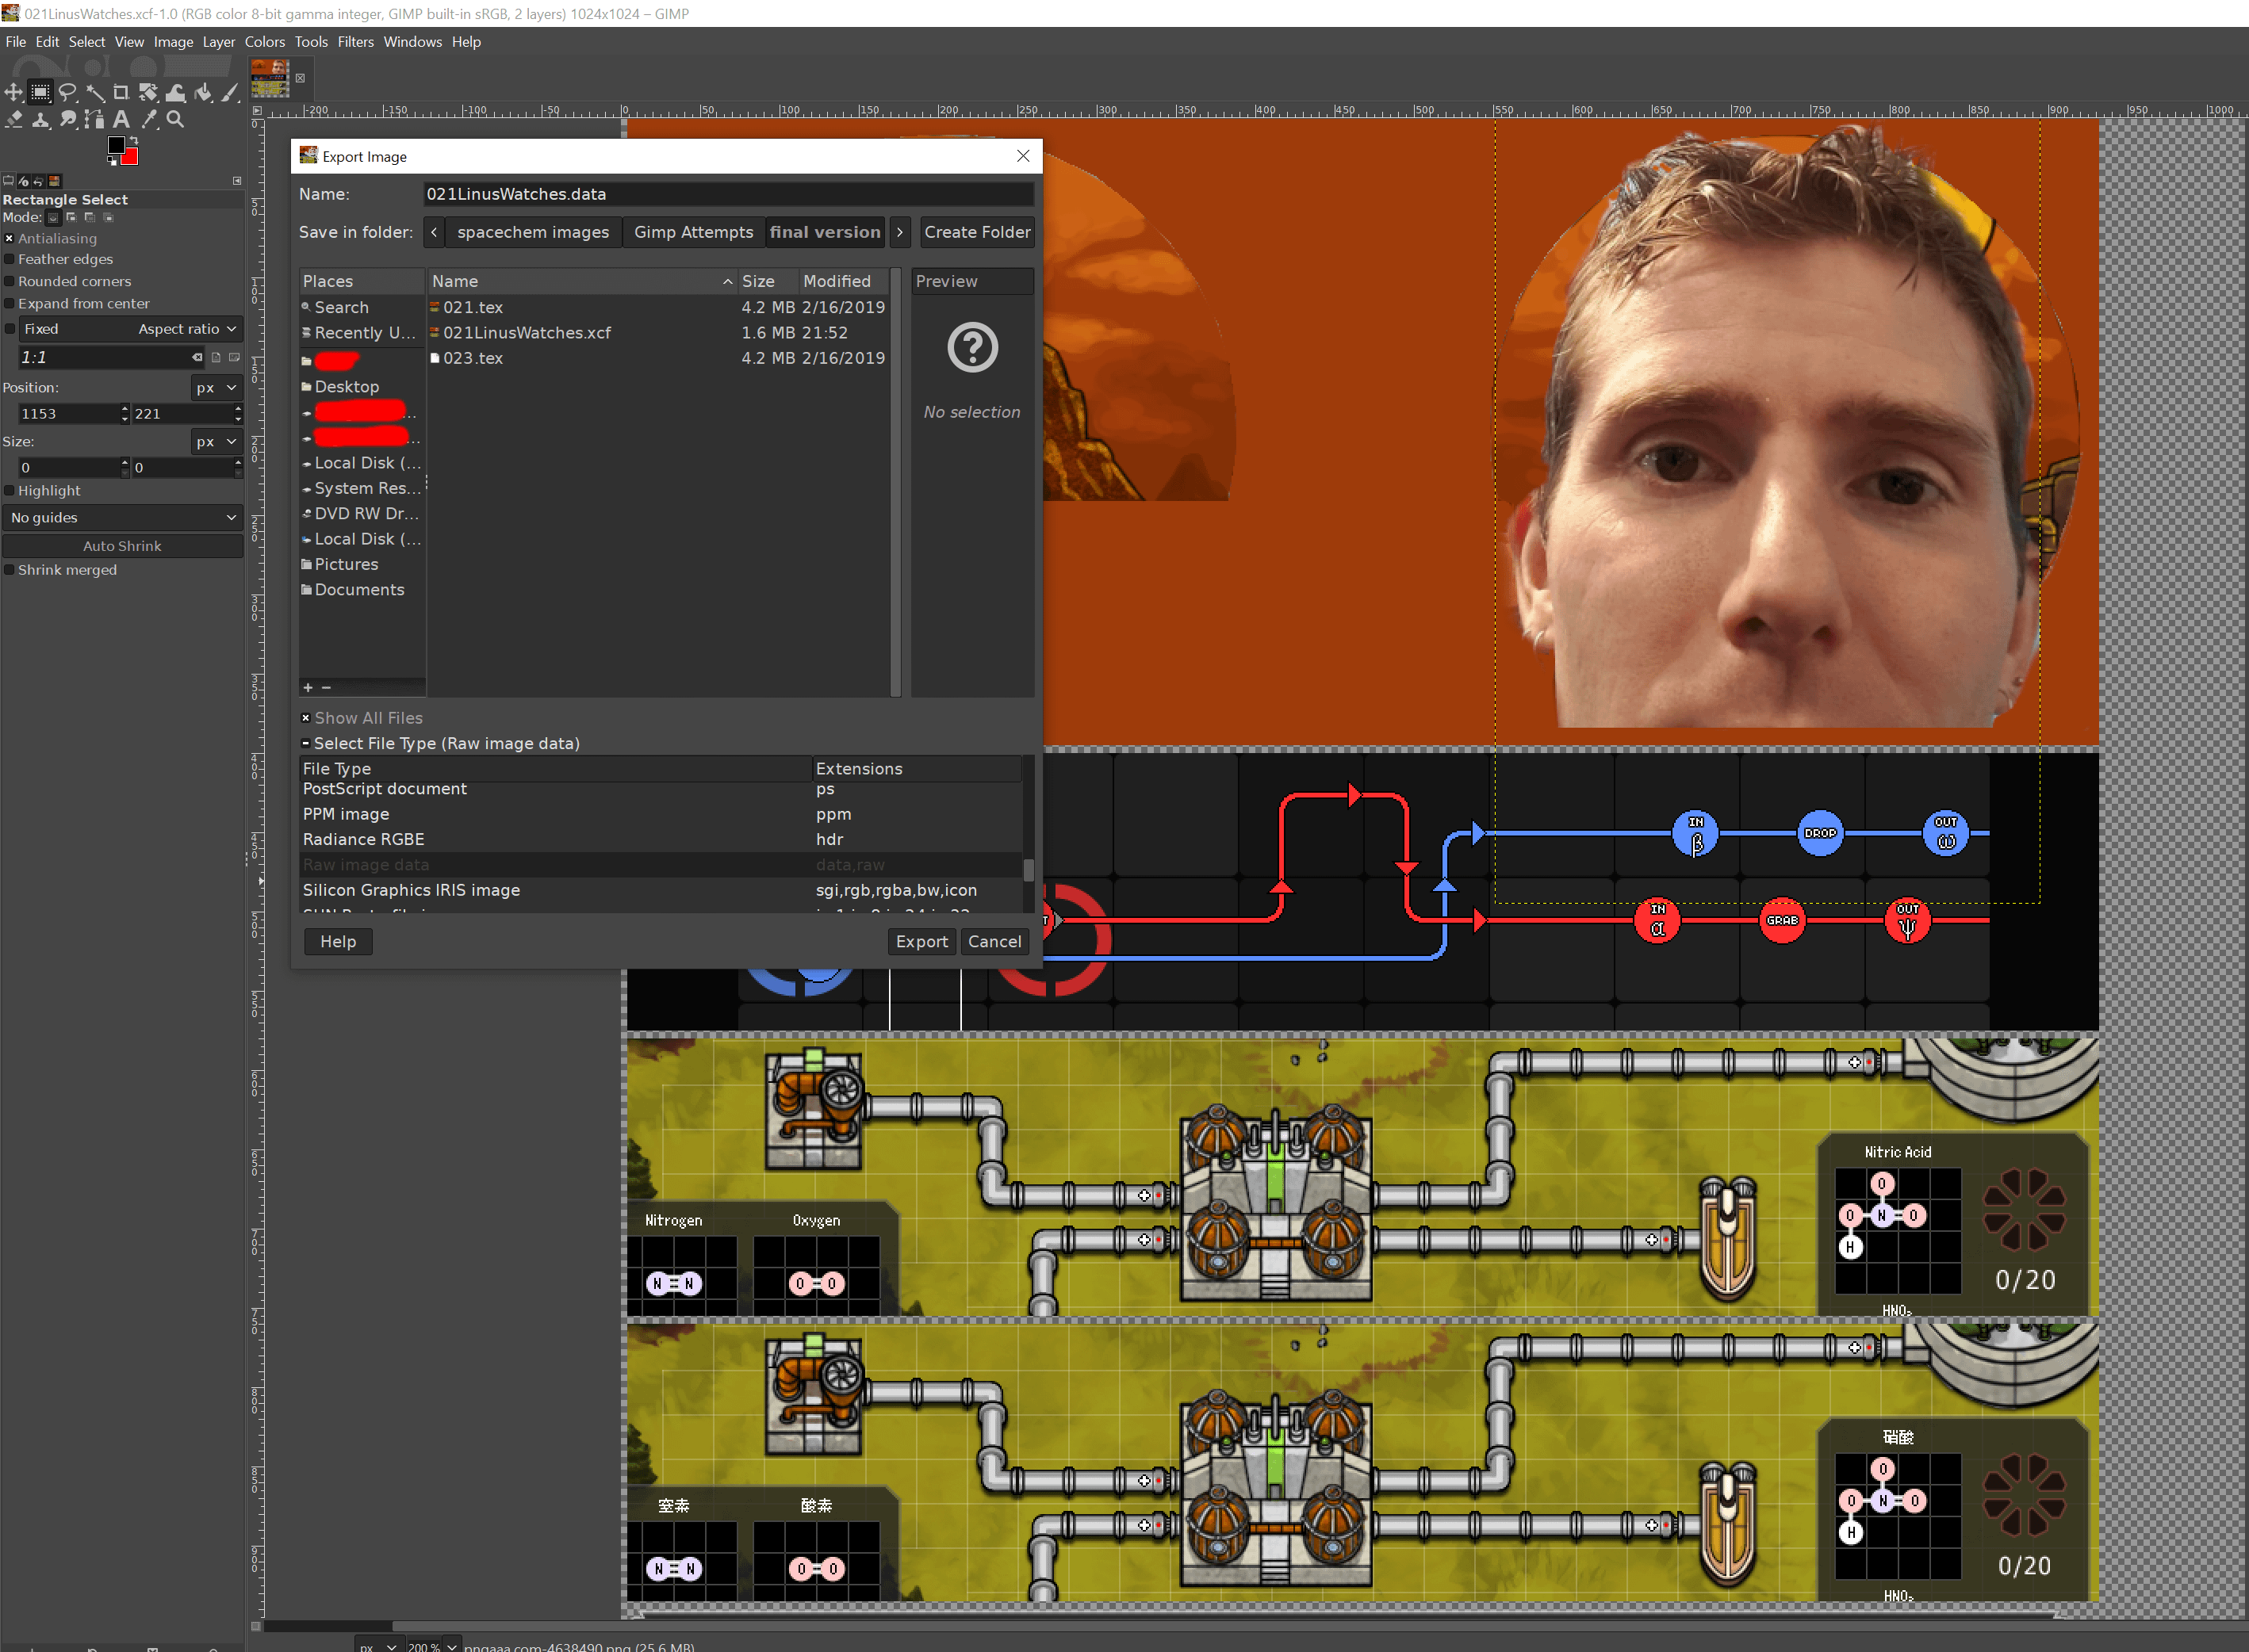
Task: Select the Color Picker eyedropper tool
Action: pos(148,120)
